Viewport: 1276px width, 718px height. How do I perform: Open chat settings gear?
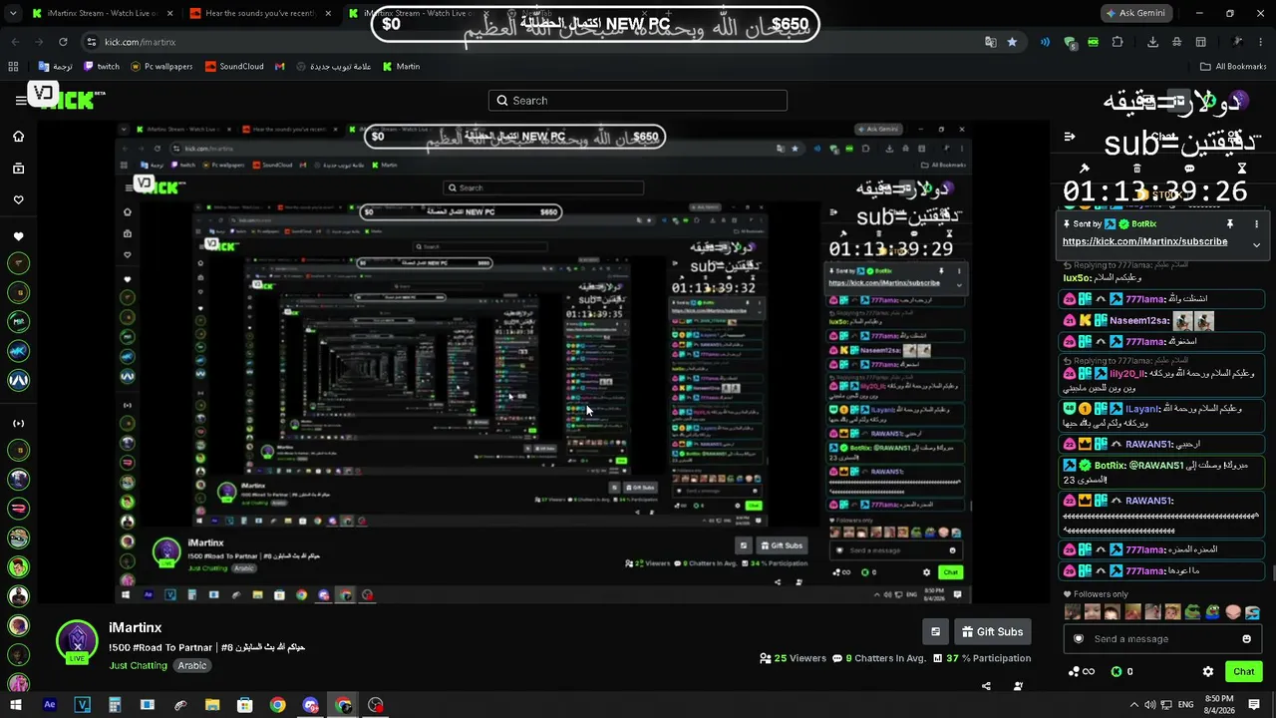(x=1207, y=672)
